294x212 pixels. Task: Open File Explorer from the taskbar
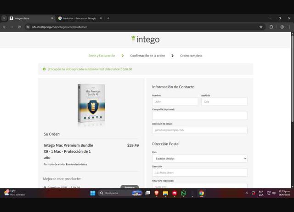pyautogui.click(x=165, y=193)
